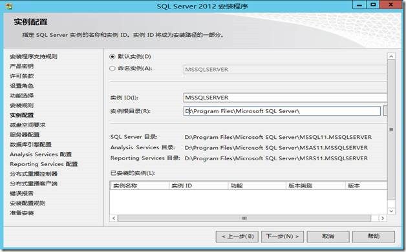The image size is (406, 252).
Task: Select Reporting Services 配置 step in sidebar
Action: [x=43, y=164]
